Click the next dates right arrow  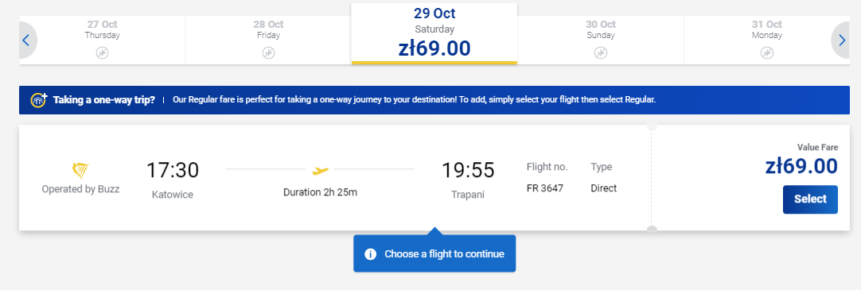coord(842,40)
